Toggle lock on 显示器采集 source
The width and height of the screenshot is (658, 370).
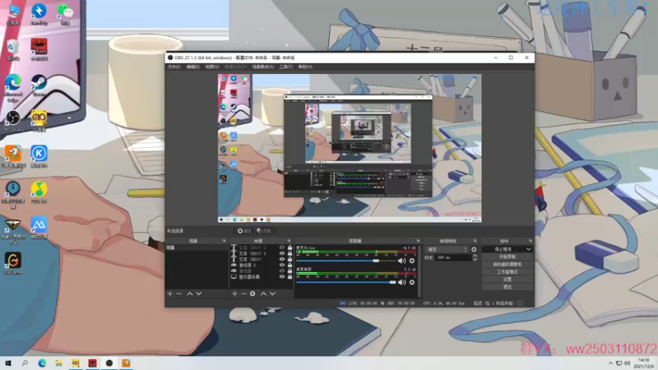(290, 277)
